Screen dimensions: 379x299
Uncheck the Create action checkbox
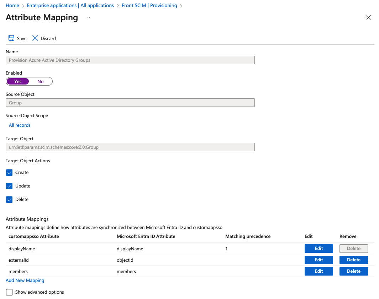tap(9, 173)
